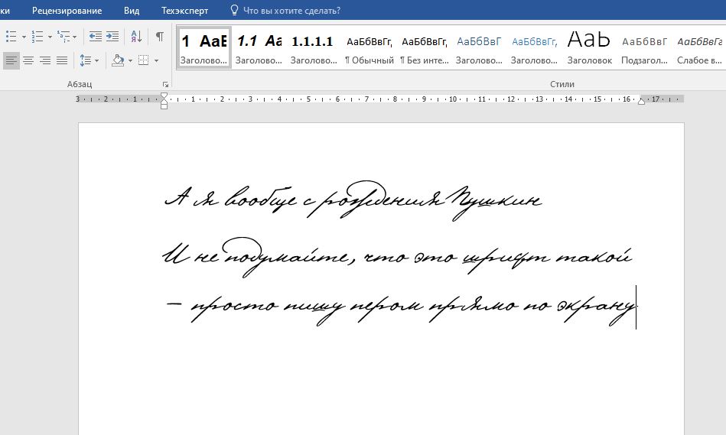The image size is (726, 435).
Task: Click the numbered list icon
Action: tap(37, 36)
